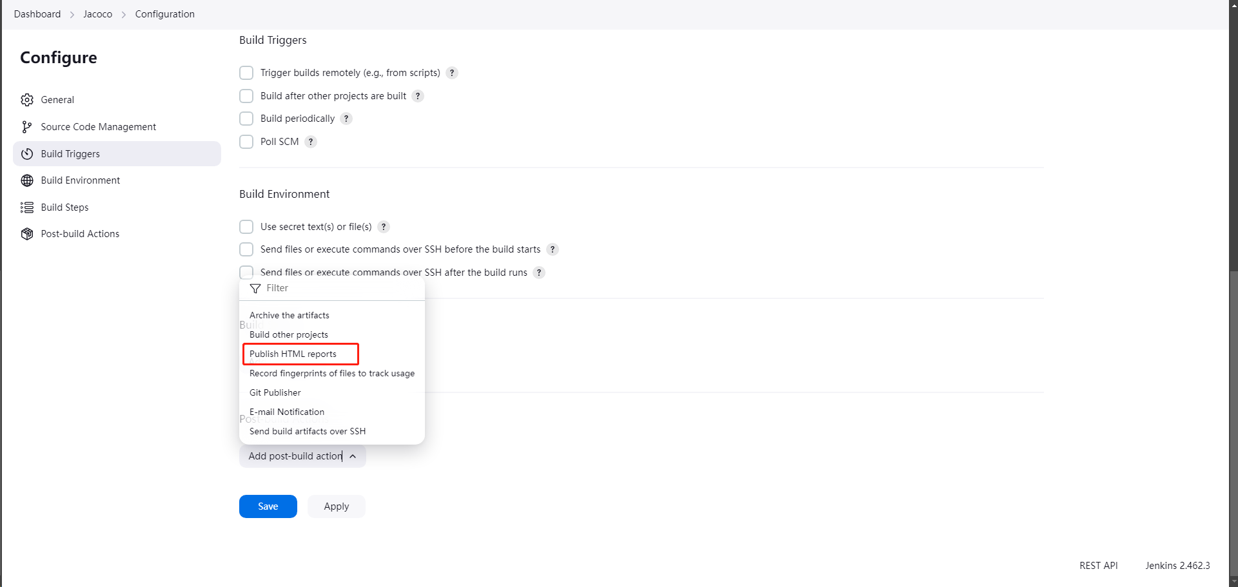Click the filter funnel icon in dropdown
Viewport: 1238px width, 587px height.
coord(255,289)
